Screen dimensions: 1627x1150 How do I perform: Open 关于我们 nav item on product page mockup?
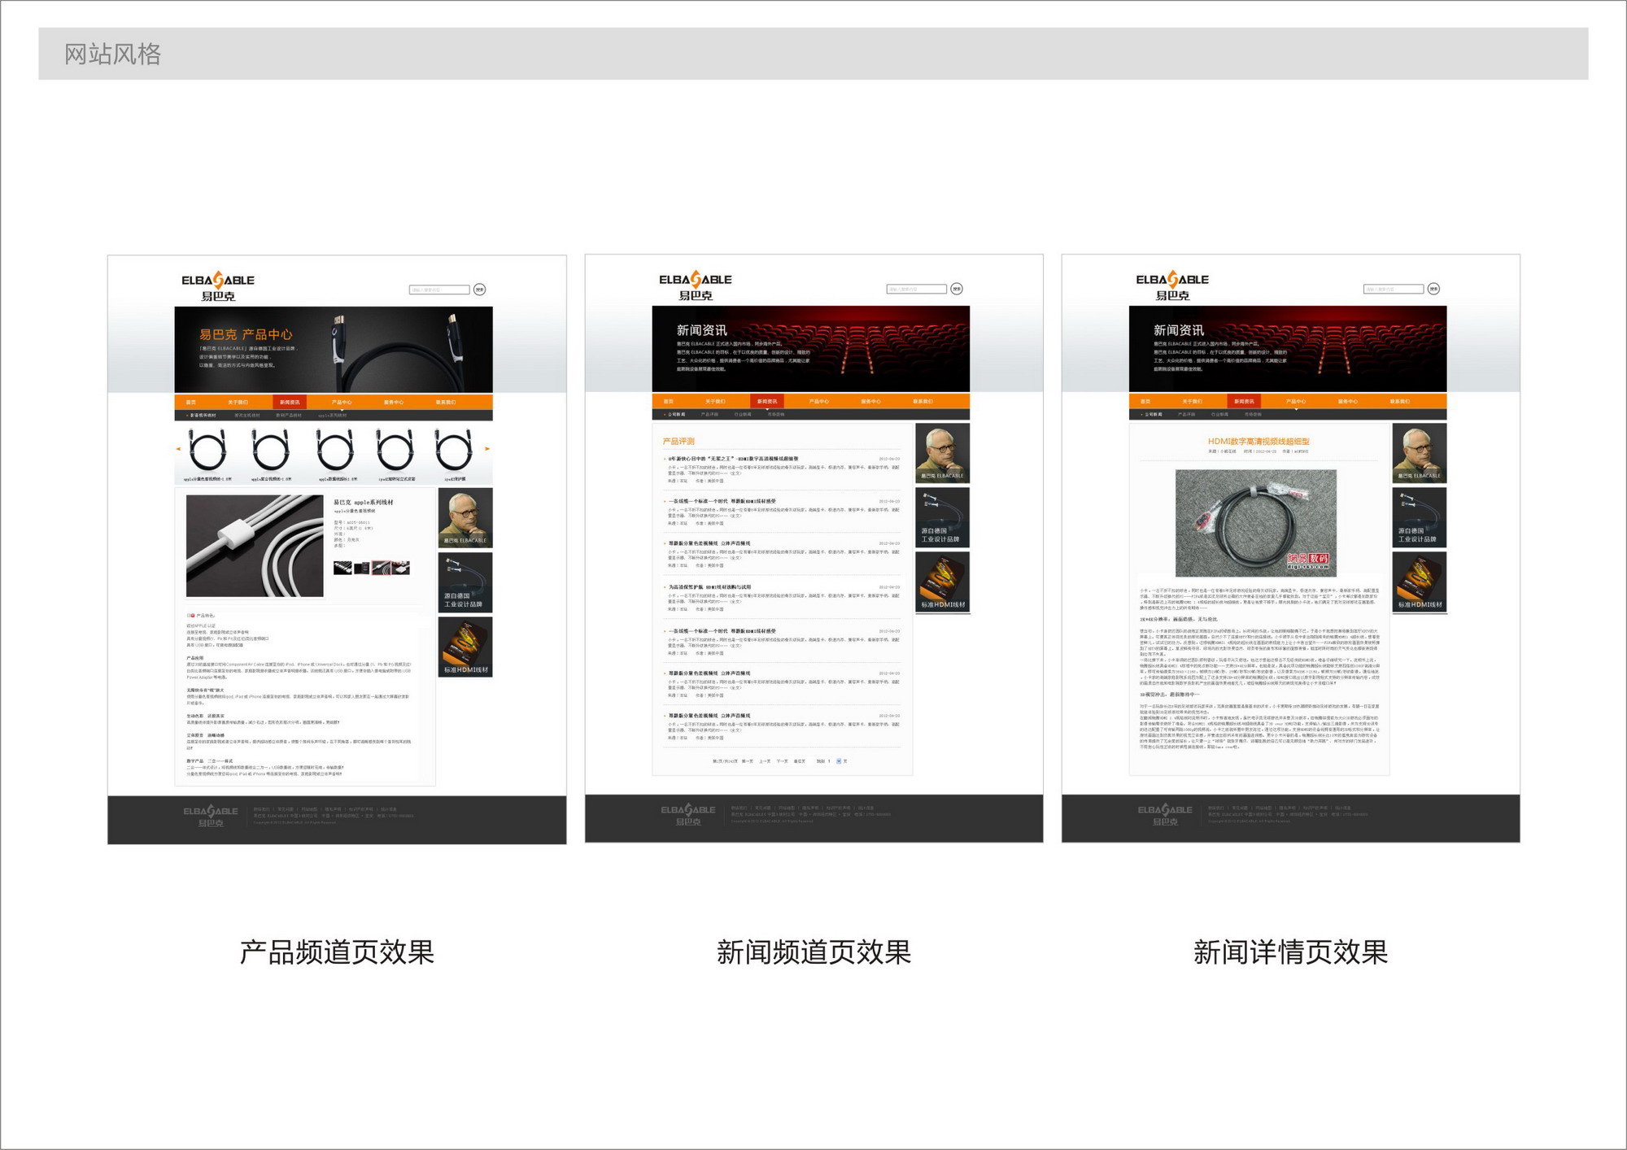coord(238,403)
